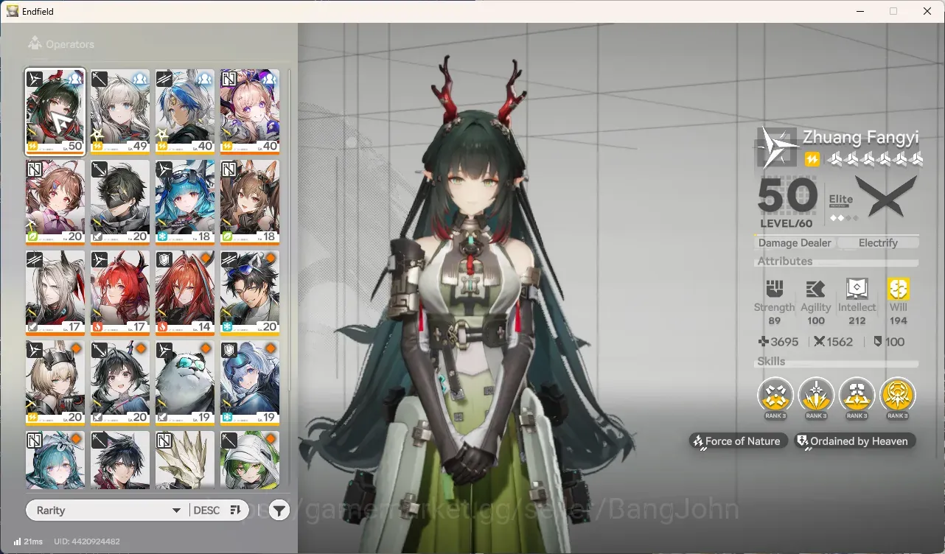
Task: Open the filter funnel icon
Action: tap(279, 511)
